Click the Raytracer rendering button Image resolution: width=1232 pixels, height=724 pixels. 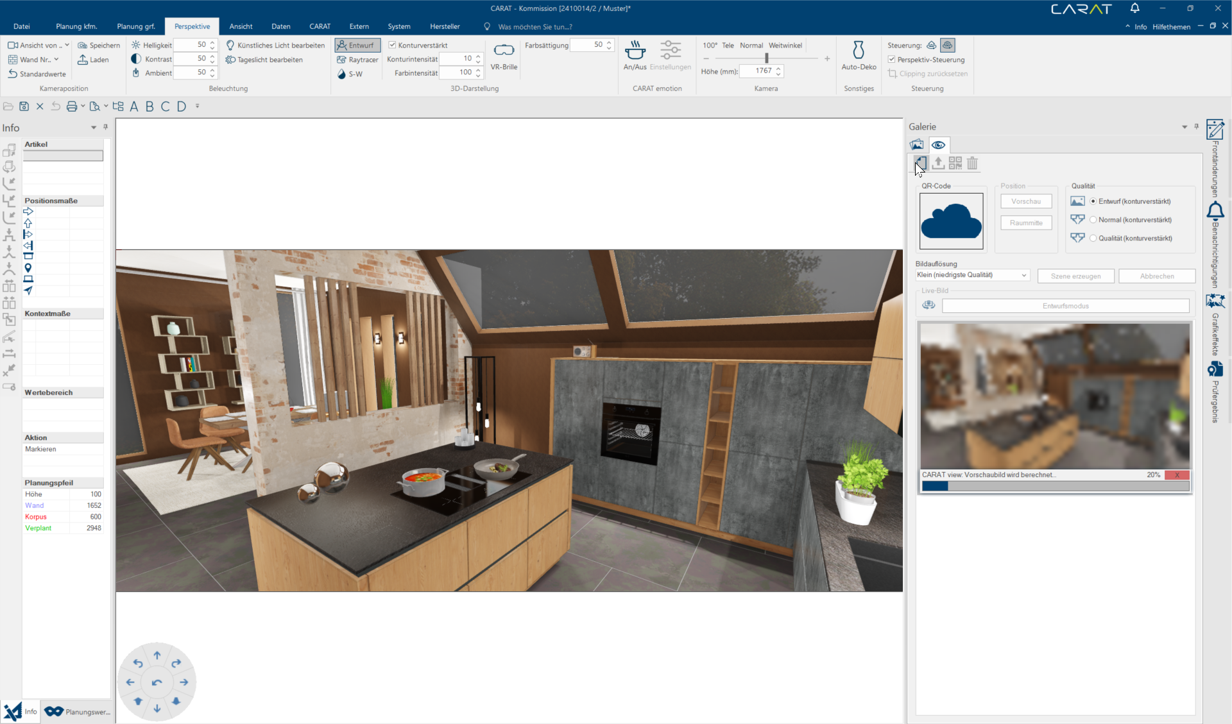tap(357, 60)
